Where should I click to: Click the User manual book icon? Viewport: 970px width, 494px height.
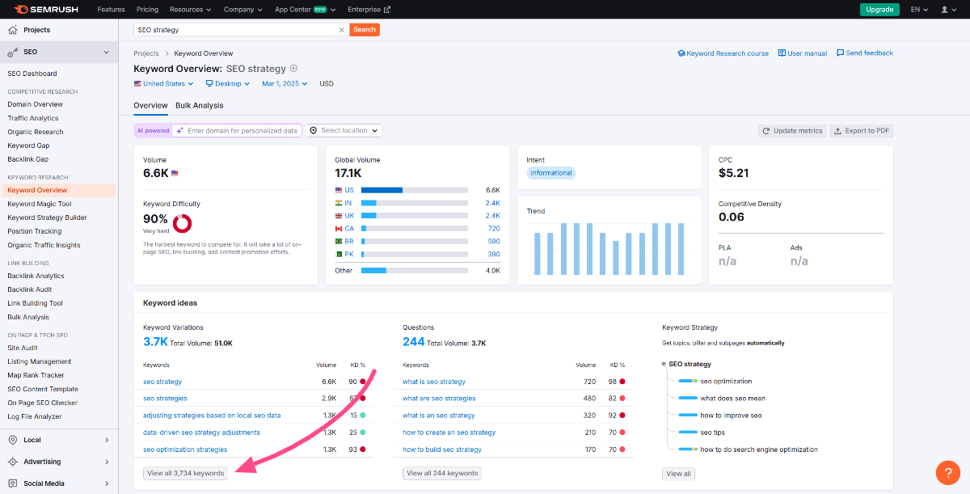click(782, 53)
